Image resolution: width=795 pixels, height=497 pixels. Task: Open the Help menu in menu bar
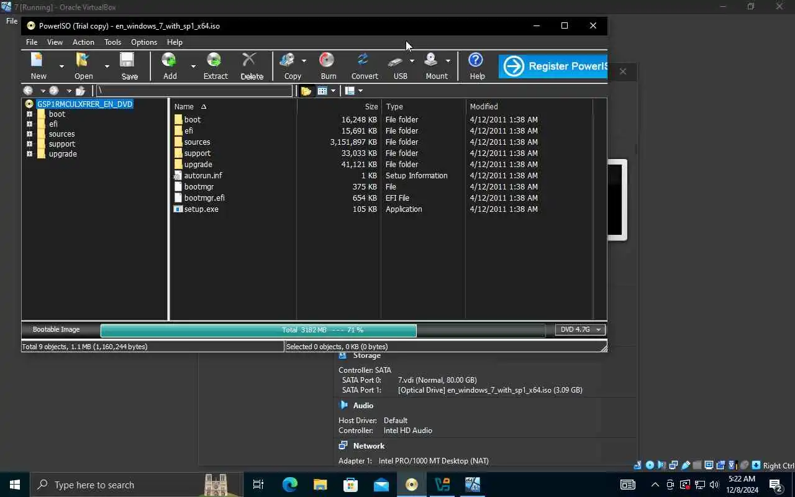(175, 42)
